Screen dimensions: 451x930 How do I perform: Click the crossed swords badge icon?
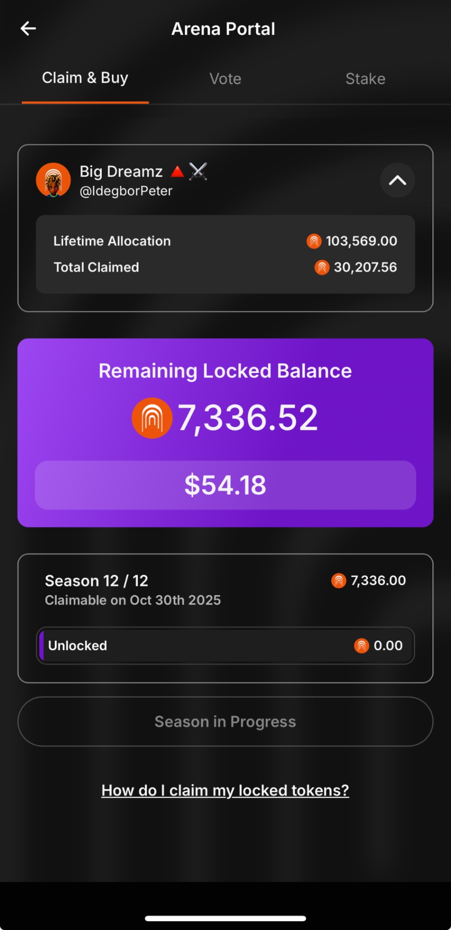(198, 171)
